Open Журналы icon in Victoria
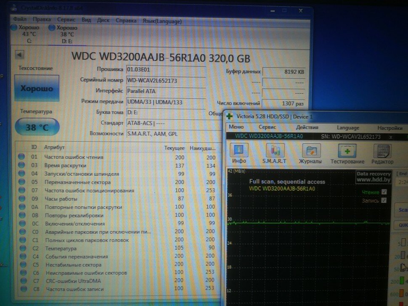 [310, 154]
